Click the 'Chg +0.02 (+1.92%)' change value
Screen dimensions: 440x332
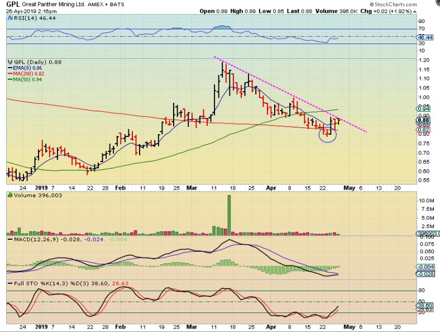[x=386, y=11]
